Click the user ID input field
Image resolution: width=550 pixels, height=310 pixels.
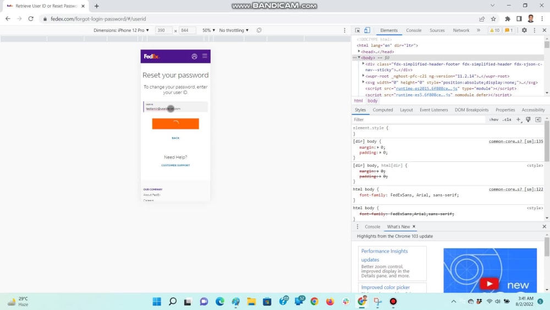(x=175, y=107)
